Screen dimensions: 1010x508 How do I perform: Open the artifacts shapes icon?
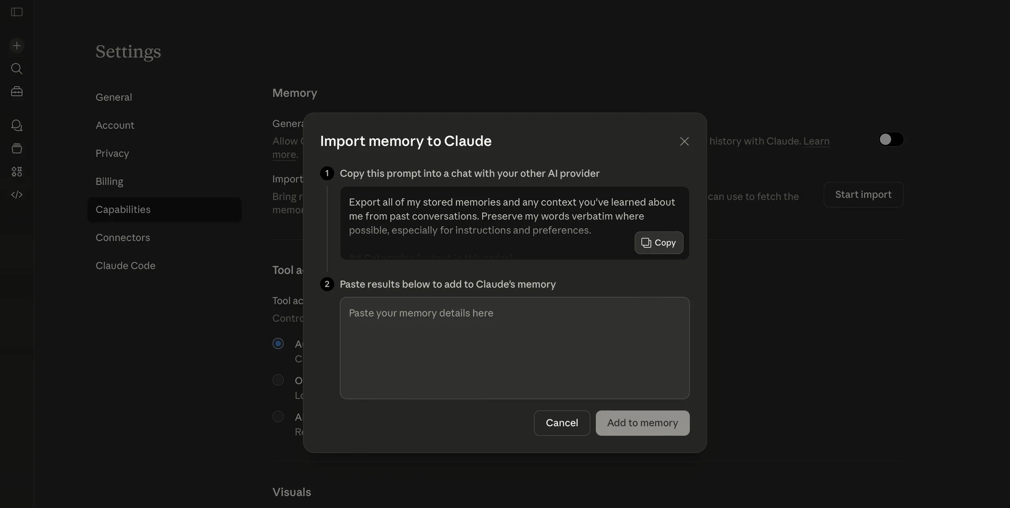click(17, 171)
